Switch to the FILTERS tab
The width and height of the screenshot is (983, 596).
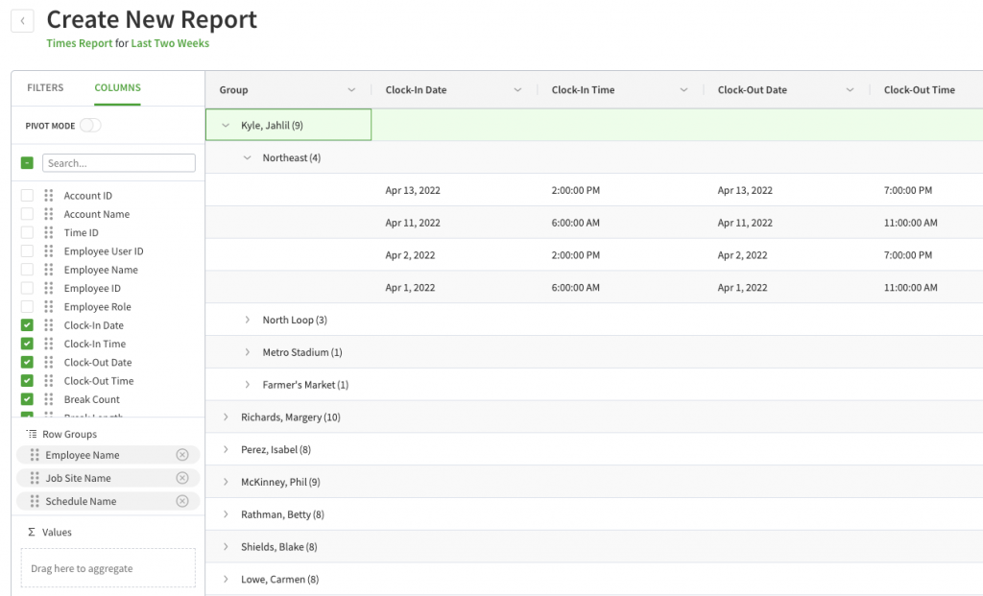[x=44, y=86]
